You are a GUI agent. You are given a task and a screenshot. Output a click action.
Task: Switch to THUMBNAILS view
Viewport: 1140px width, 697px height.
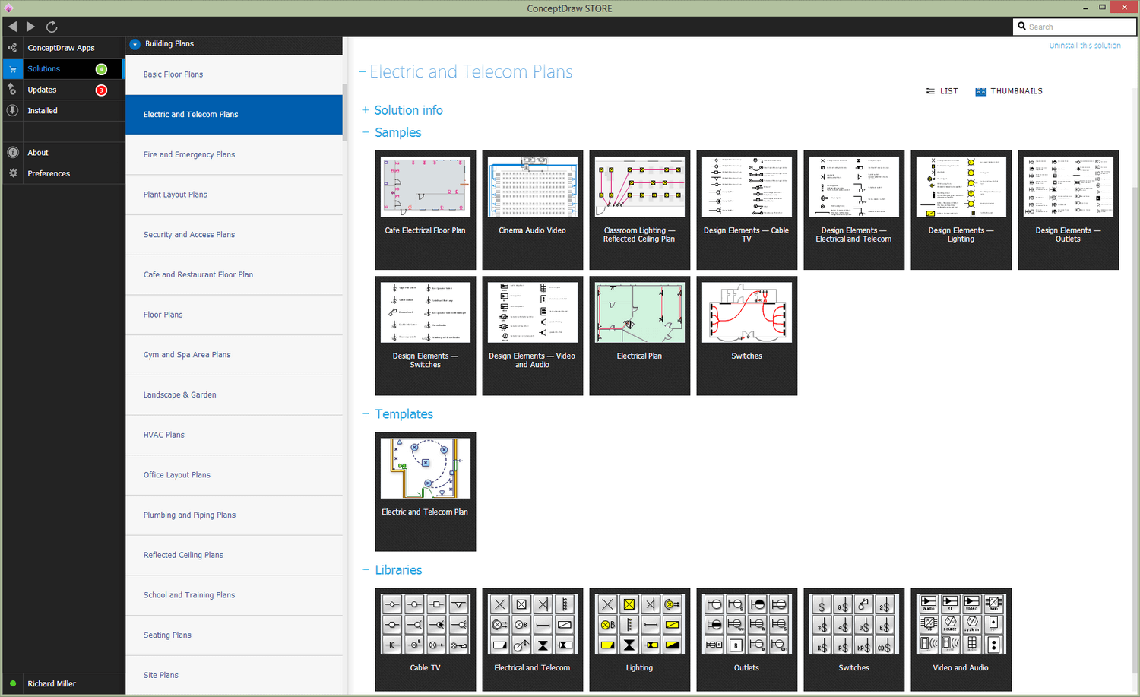pos(1009,91)
